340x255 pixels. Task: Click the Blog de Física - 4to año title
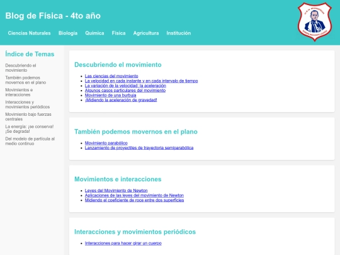coord(53,16)
